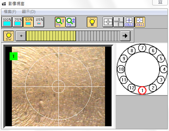
Task: Toggle the light bulb illumination button
Action: click(x=92, y=22)
